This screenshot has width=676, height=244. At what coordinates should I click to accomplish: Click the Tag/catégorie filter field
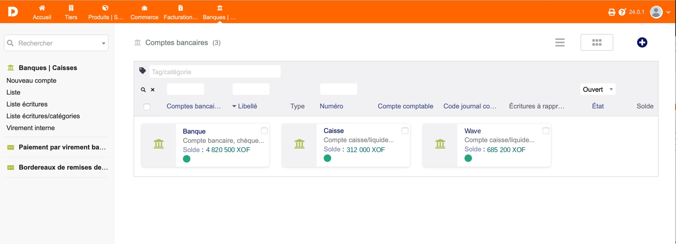click(x=215, y=72)
